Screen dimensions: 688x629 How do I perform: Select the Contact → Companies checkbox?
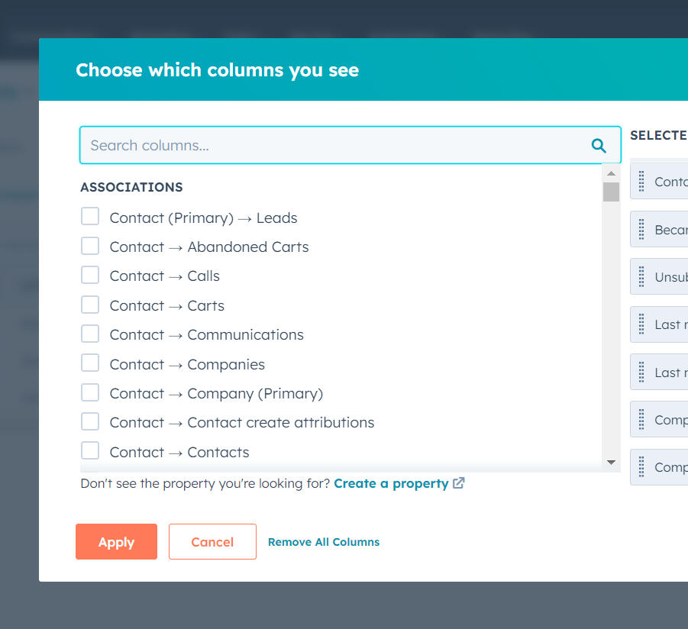pyautogui.click(x=90, y=363)
